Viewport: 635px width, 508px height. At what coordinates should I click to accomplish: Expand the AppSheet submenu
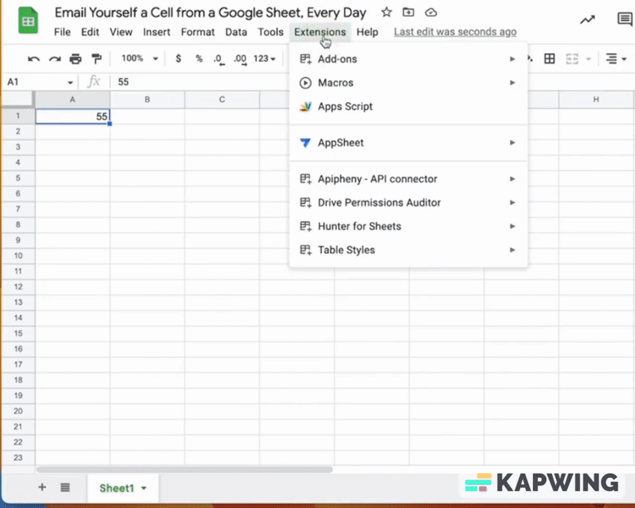coord(408,143)
